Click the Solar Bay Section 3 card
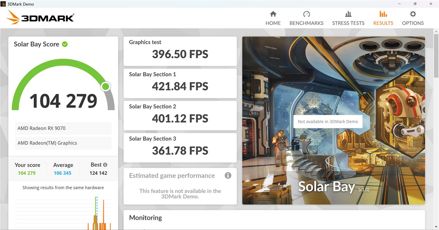 [180, 147]
